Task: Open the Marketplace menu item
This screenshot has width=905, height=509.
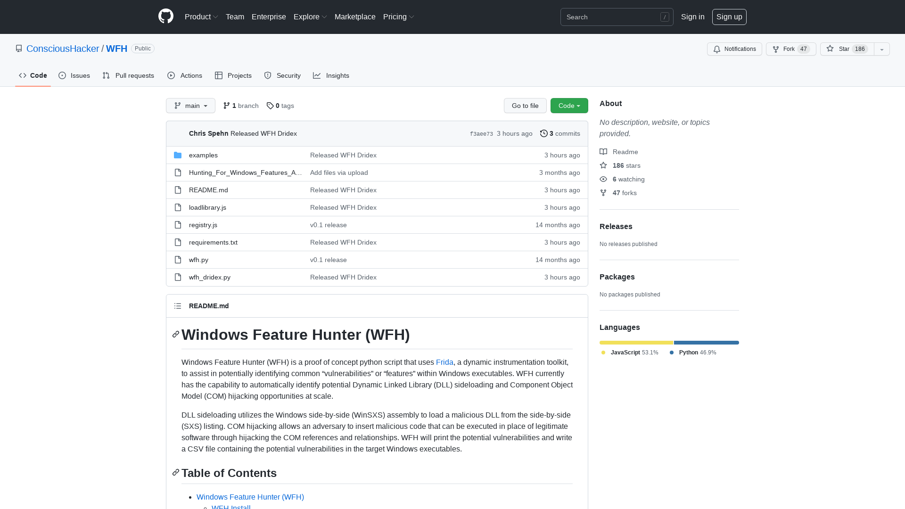Action: point(355,16)
